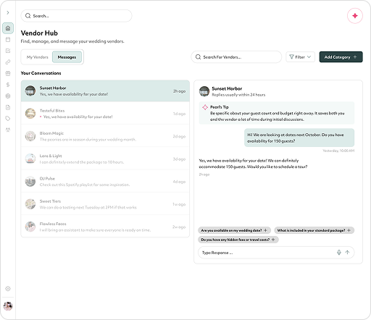Open the lifebuoy icon in the sidebar

(8, 96)
